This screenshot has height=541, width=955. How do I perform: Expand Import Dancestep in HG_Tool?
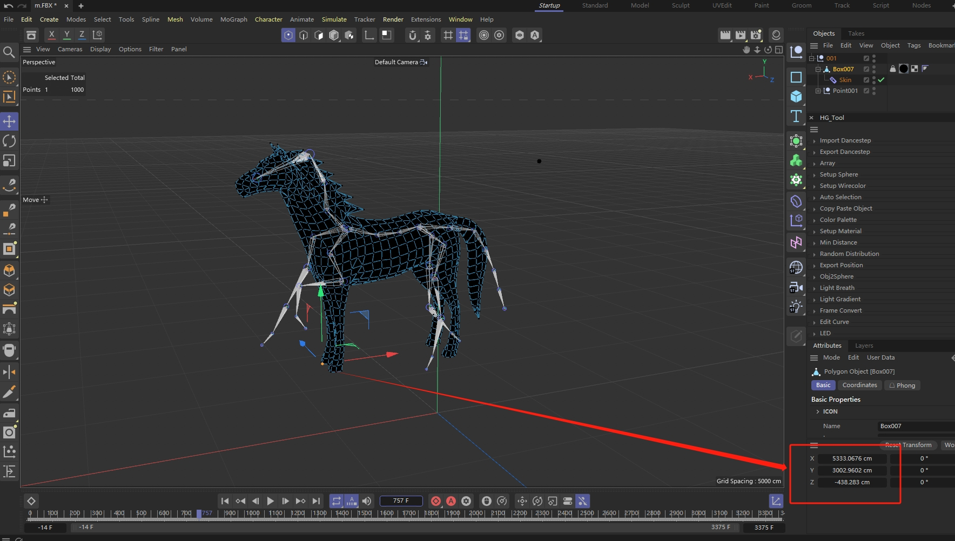point(815,141)
